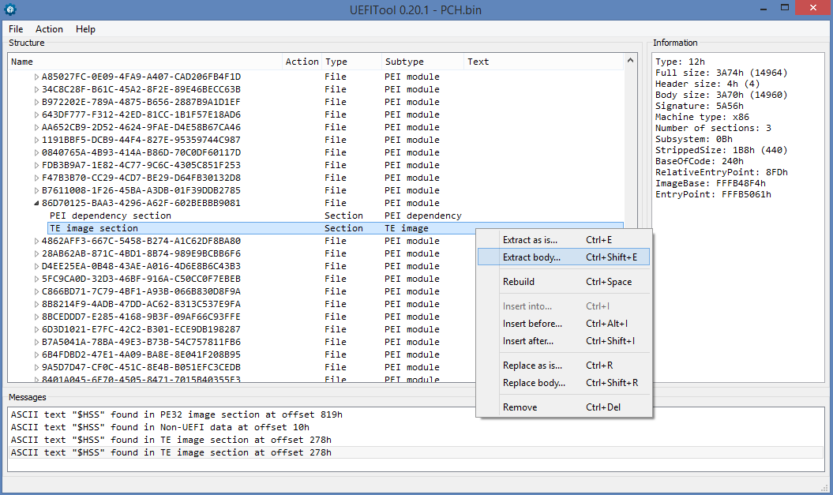Select file 6B4FDBD2-47E1-4A09-BA8E-8E041F208B95
Image resolution: width=833 pixels, height=495 pixels.
click(141, 354)
